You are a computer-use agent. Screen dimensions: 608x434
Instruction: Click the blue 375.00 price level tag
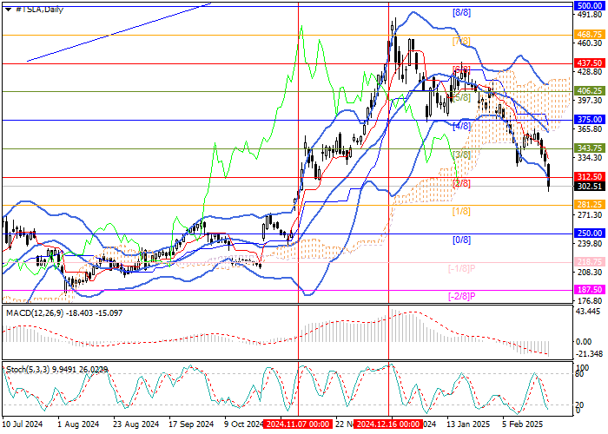tap(590, 120)
